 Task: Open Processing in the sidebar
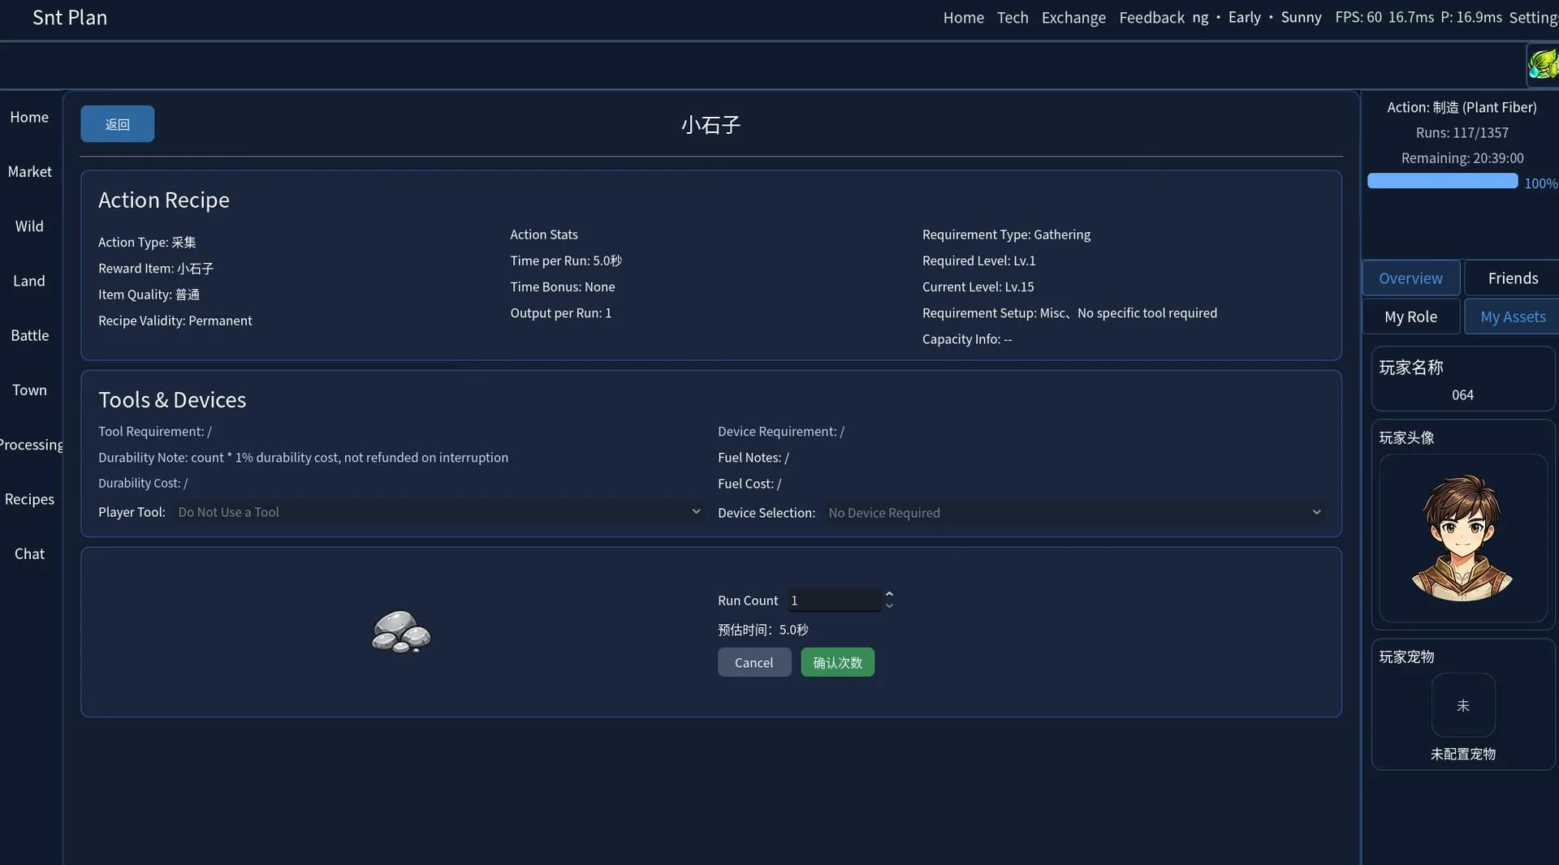click(x=31, y=445)
